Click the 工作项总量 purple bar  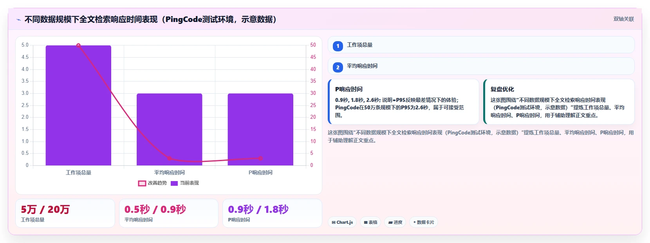[78, 105]
